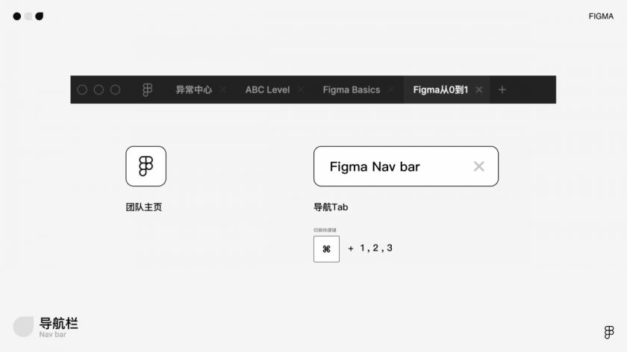Add a new tab with the plus icon
Image resolution: width=627 pixels, height=352 pixels.
click(502, 90)
